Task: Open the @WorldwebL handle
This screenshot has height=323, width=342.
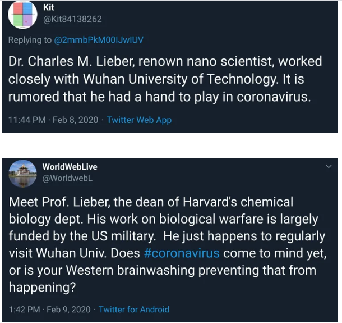Action: [67, 178]
